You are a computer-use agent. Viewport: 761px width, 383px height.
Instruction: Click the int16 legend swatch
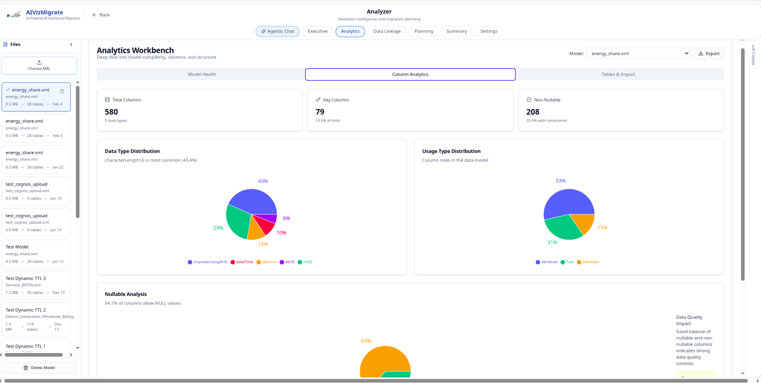282,262
